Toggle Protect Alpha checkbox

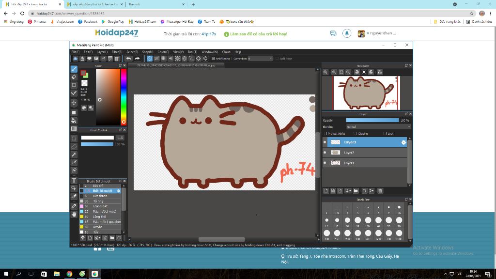325,134
